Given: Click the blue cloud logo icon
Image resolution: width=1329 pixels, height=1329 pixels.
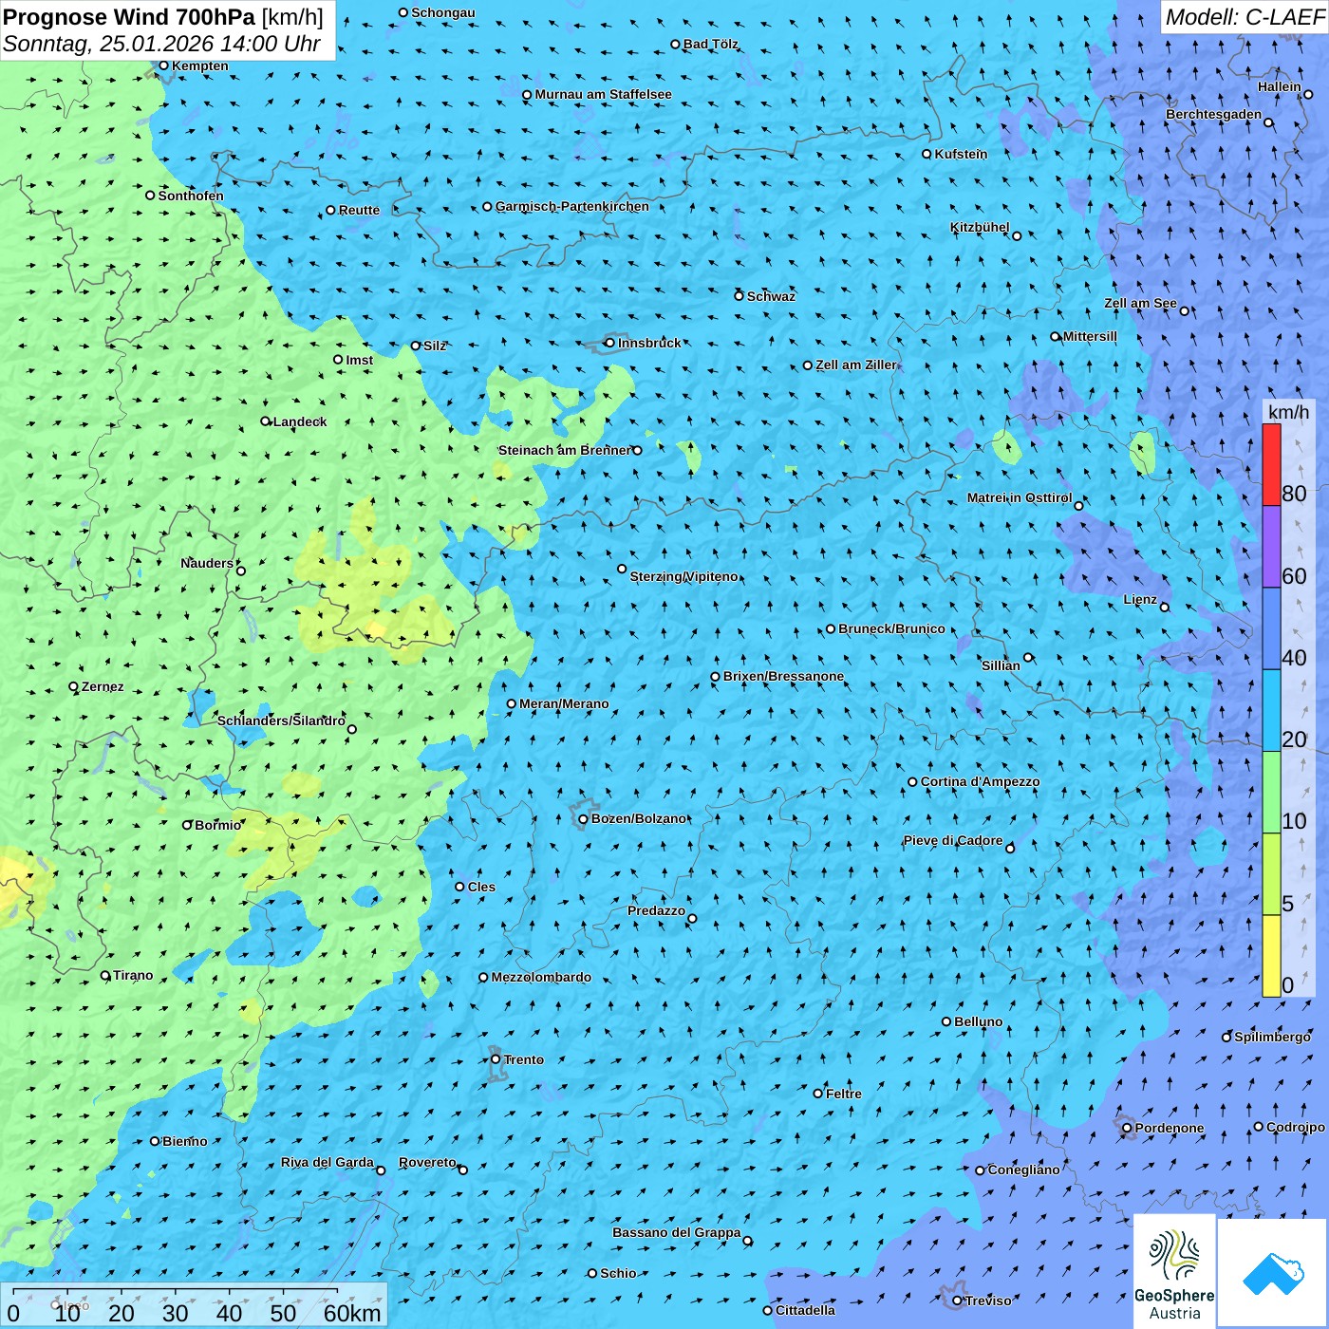Looking at the screenshot, I should click(1273, 1273).
